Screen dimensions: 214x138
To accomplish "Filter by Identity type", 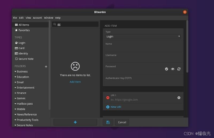I will coord(23,54).
